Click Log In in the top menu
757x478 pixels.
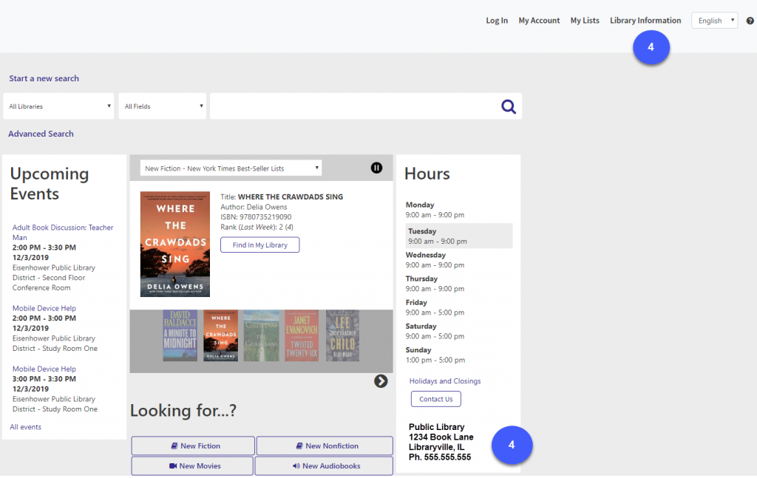click(497, 20)
